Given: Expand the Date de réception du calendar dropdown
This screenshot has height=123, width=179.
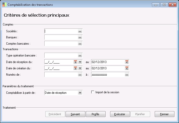Looking at the screenshot, I should (x=80, y=62).
